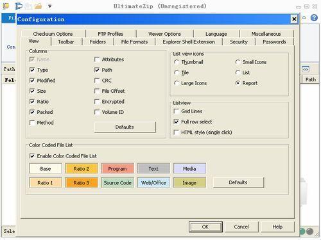321x240 pixels.
Task: Select the List radio button
Action: [238, 72]
